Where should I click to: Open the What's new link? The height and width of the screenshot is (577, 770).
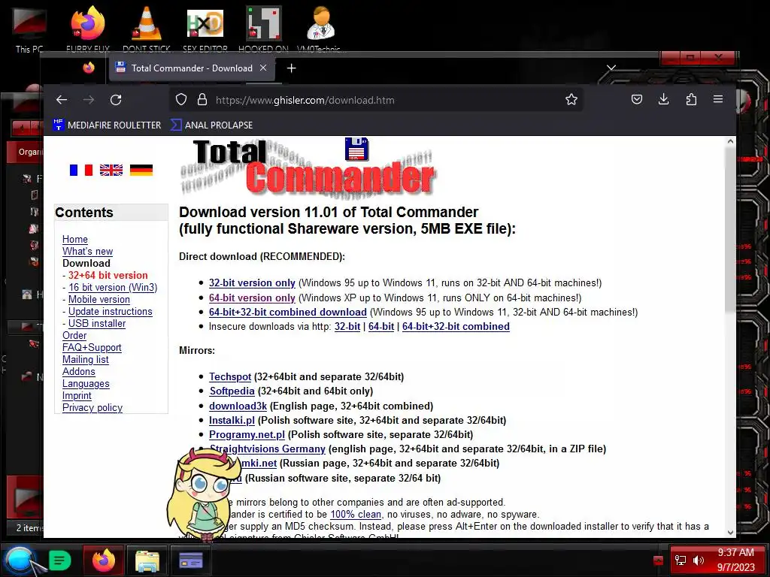87,251
